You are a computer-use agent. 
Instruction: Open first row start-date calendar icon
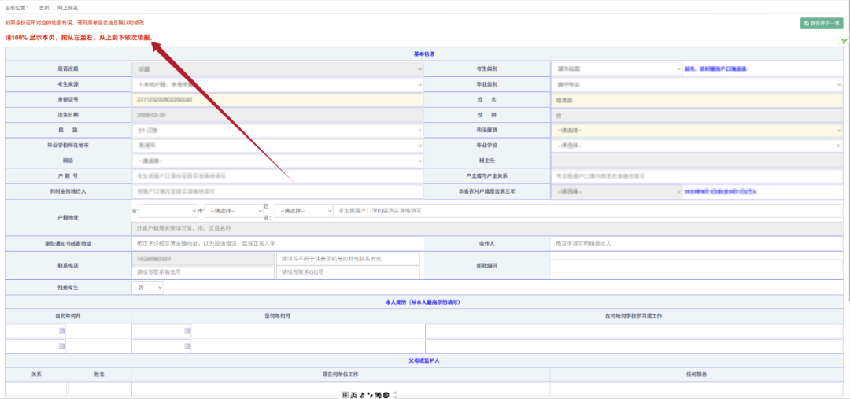coord(61,331)
